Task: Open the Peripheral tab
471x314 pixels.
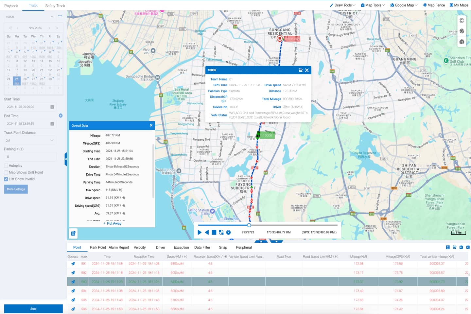Action: [x=244, y=248]
